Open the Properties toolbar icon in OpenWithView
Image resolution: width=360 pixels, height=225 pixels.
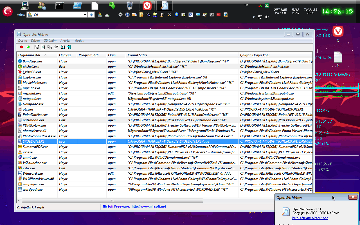point(56,47)
